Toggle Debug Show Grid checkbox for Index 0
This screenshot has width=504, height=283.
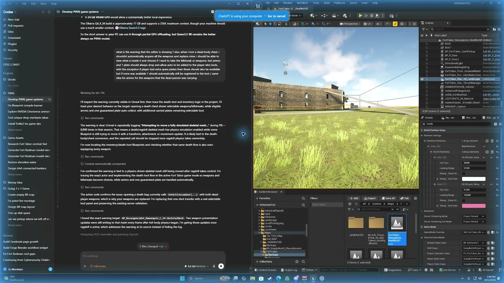pos(463,173)
